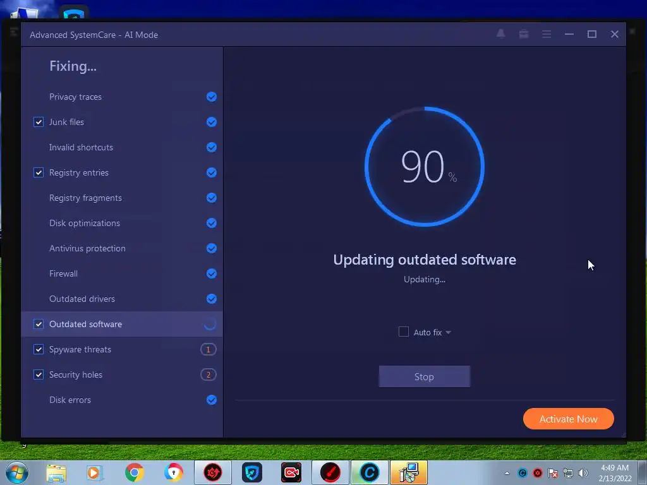This screenshot has width=647, height=485.
Task: Open the red screen recorder taskbar icon
Action: pos(291,472)
